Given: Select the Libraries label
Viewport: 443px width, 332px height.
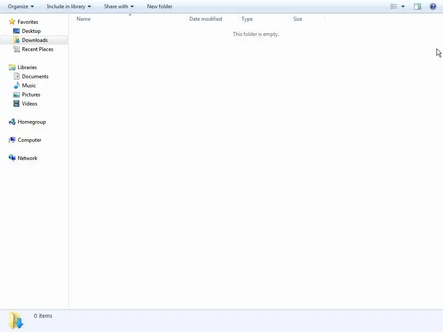Looking at the screenshot, I should coord(27,67).
